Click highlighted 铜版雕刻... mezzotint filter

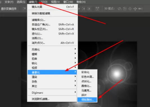tap(87, 100)
